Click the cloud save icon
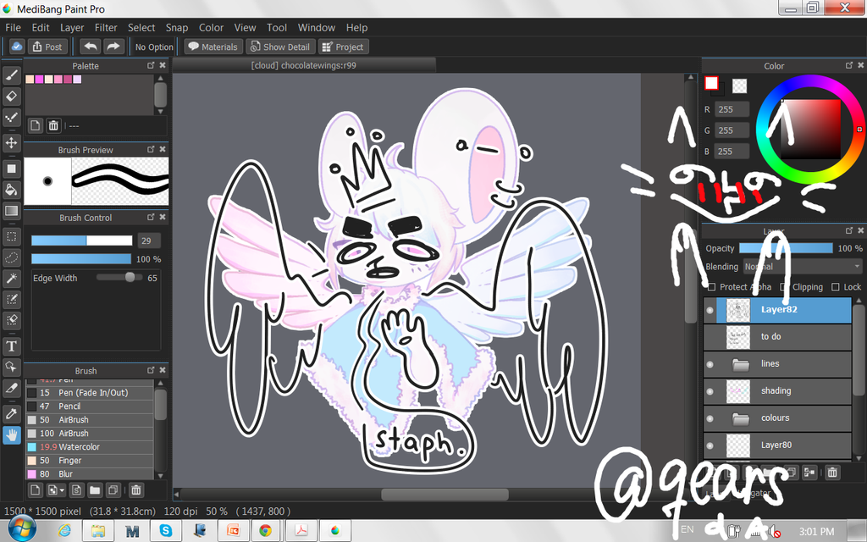This screenshot has height=542, width=867. [17, 47]
